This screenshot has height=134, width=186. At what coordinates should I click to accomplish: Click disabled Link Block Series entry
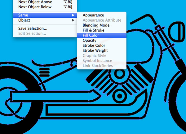pyautogui.click(x=102, y=66)
